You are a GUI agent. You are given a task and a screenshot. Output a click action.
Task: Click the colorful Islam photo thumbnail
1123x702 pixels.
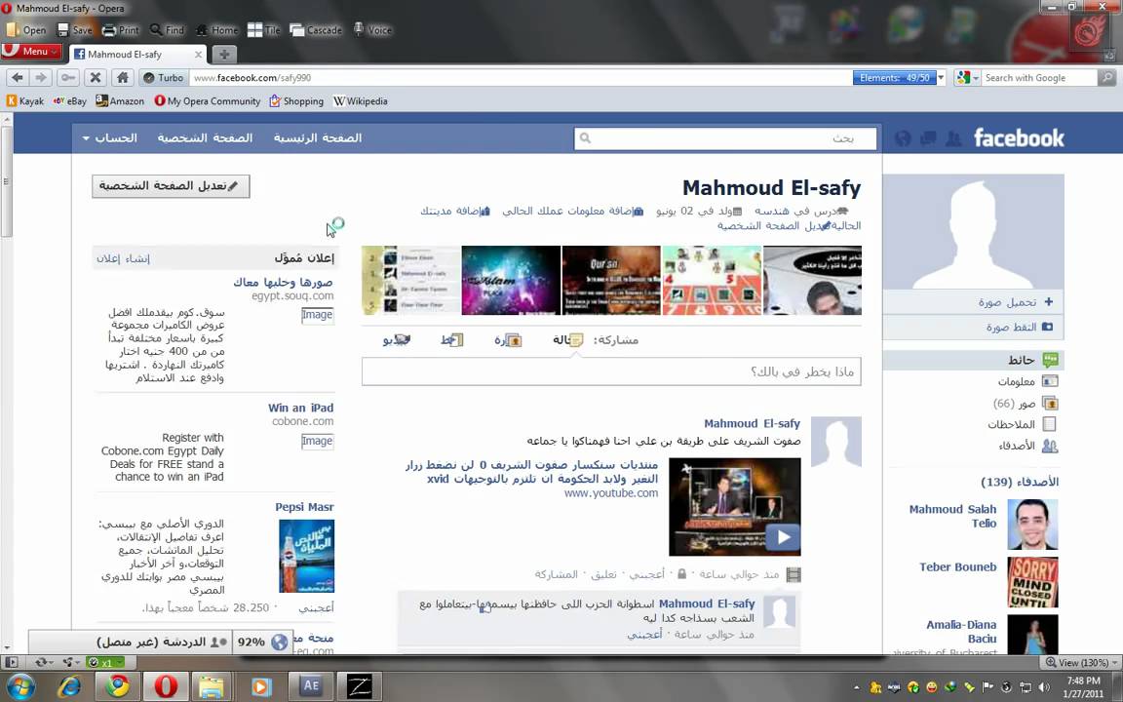pos(511,280)
